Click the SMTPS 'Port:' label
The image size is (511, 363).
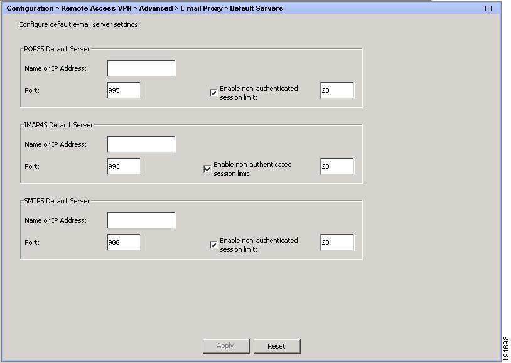tap(32, 242)
